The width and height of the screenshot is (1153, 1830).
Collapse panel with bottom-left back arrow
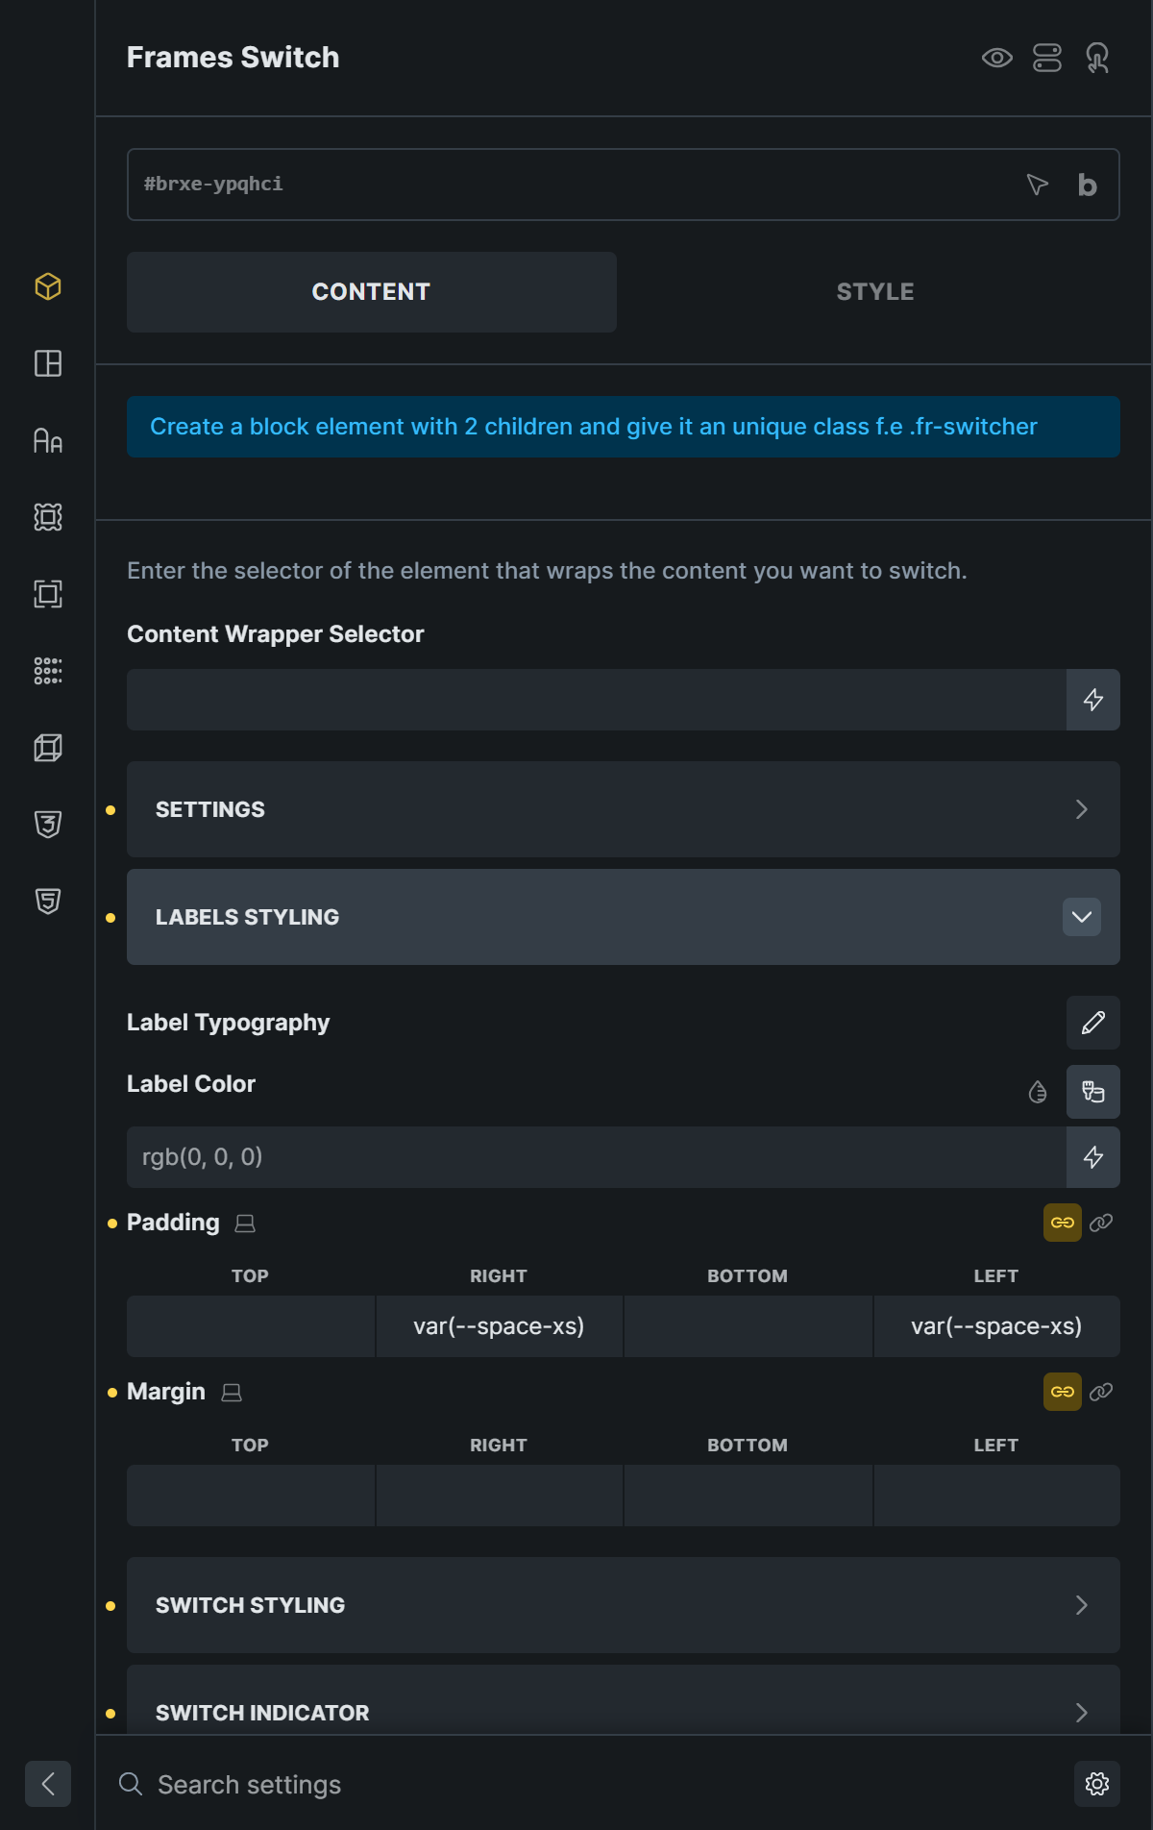(48, 1784)
